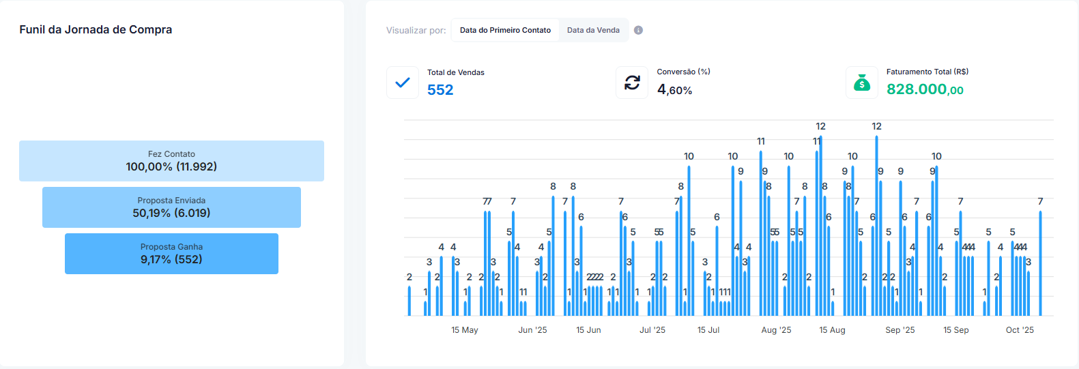Image resolution: width=1079 pixels, height=369 pixels.
Task: Click the Faturamento Total value 828.000,00
Action: (x=925, y=89)
